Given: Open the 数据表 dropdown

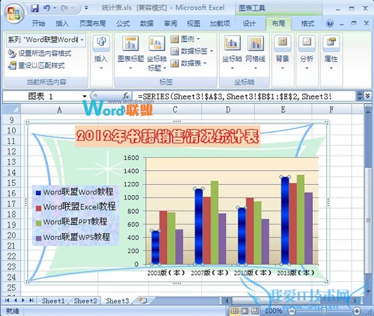Looking at the screenshot, I should click(x=188, y=63).
